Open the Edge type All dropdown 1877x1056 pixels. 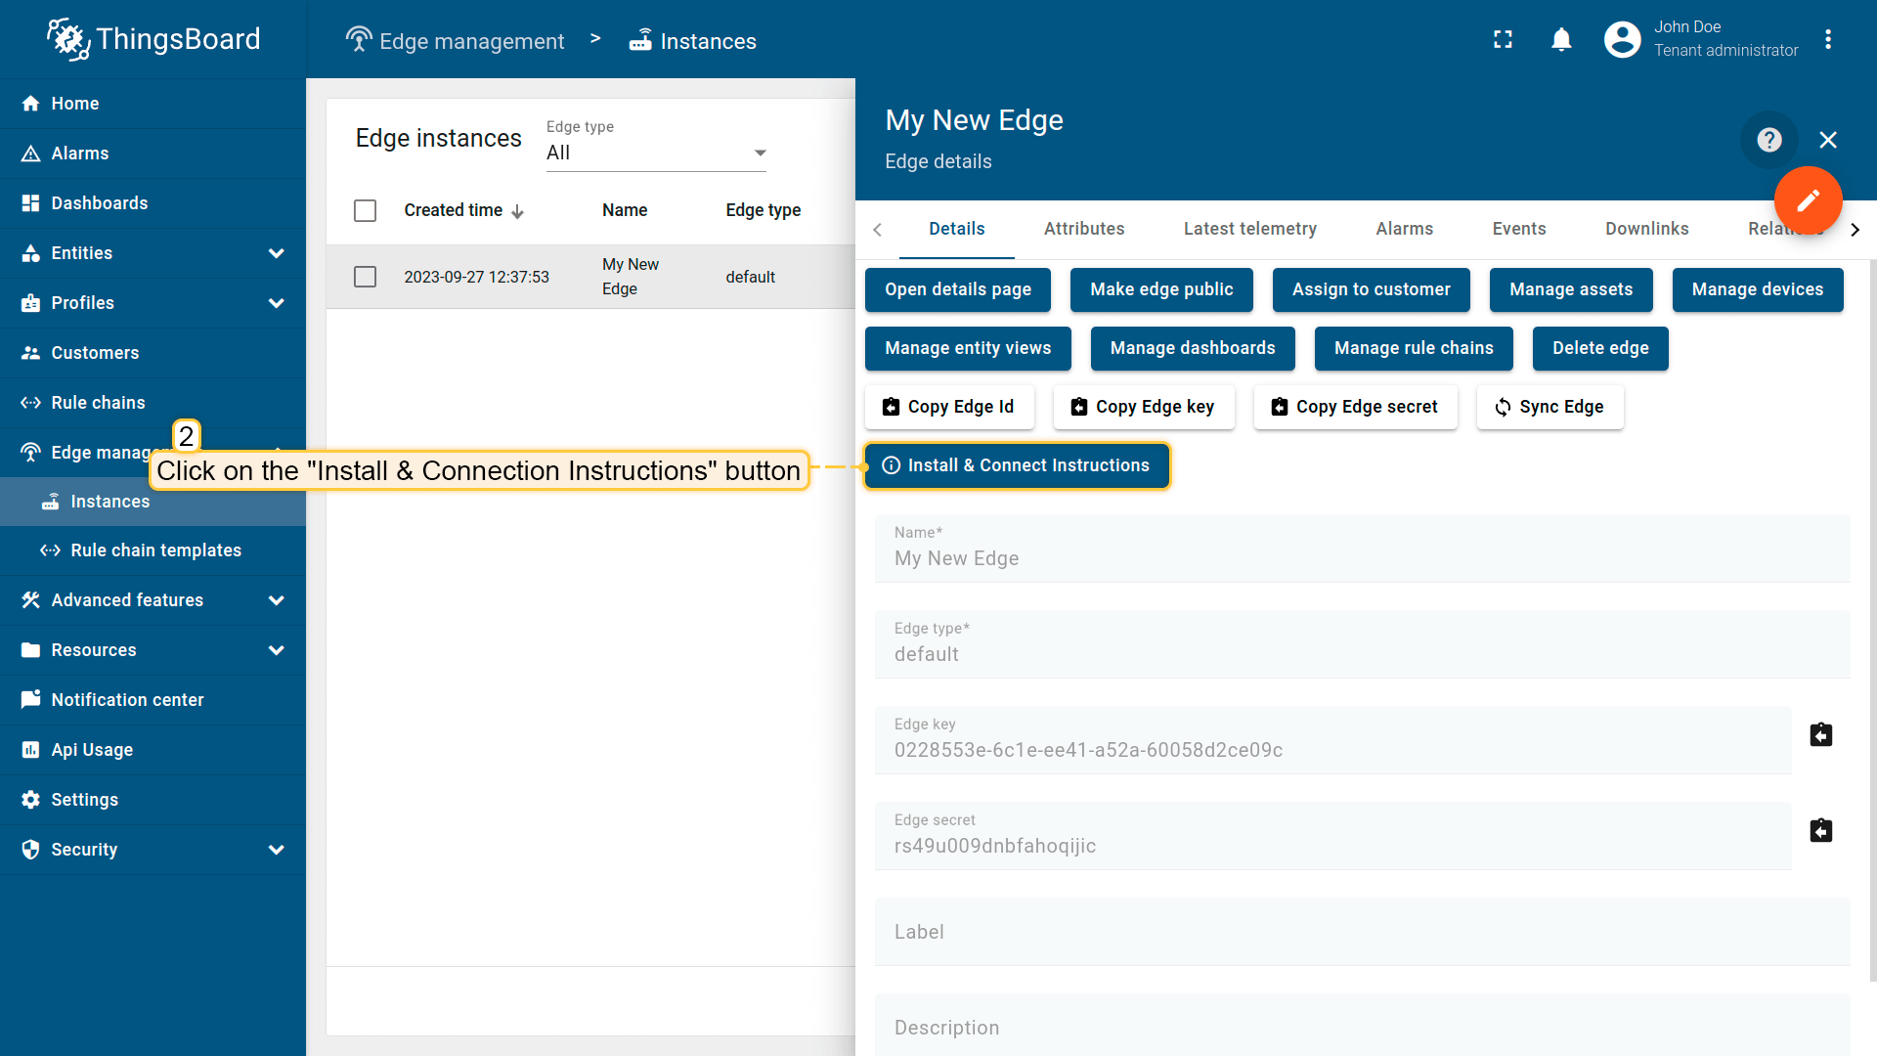click(656, 154)
